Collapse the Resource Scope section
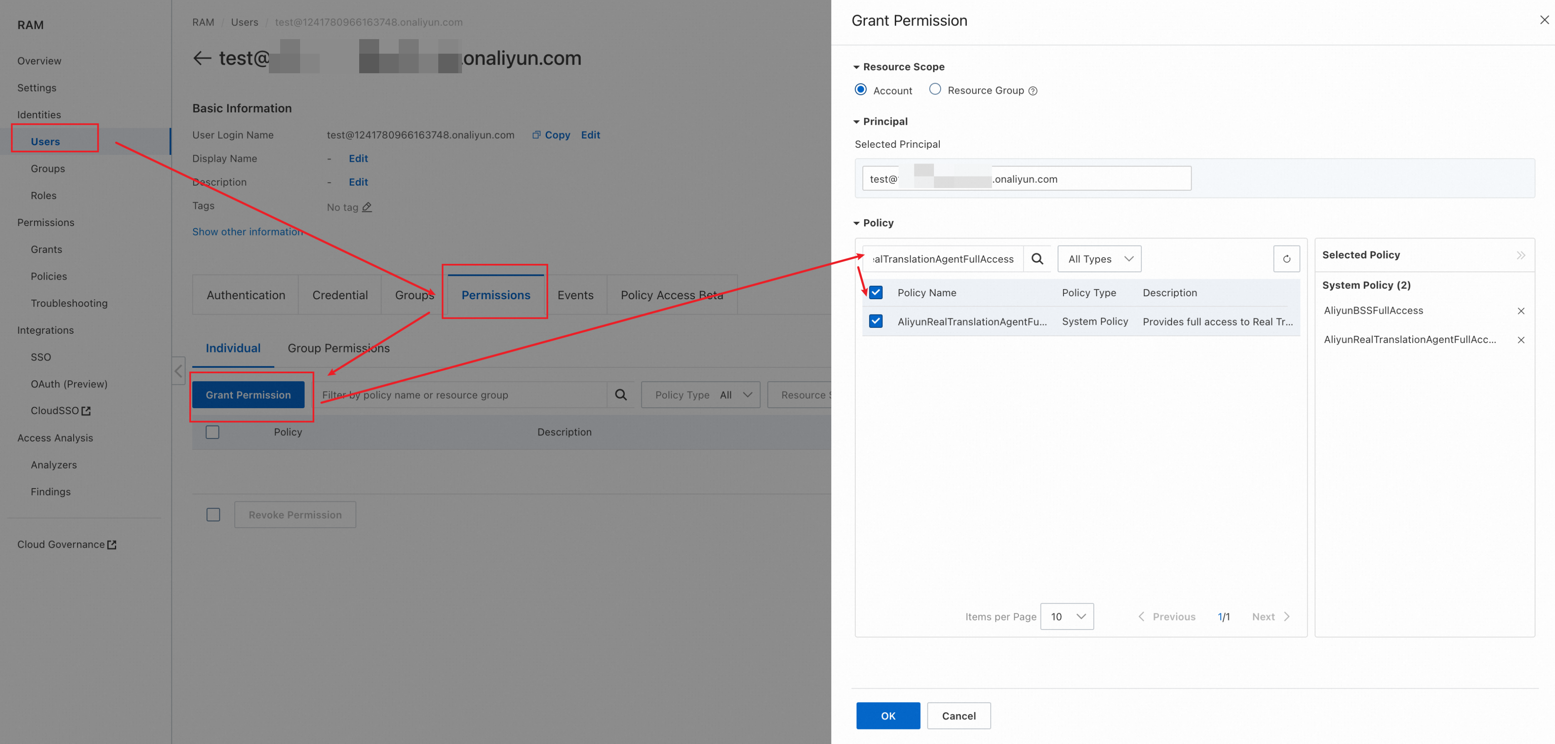This screenshot has height=744, width=1555. (x=856, y=67)
